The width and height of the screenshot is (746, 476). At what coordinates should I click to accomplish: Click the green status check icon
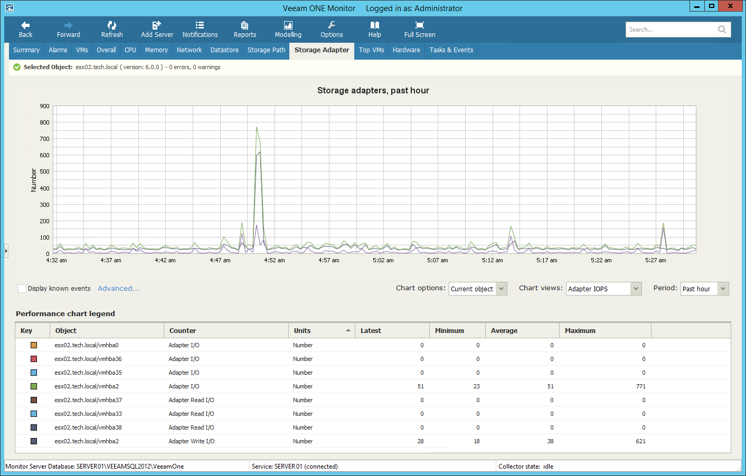click(x=17, y=67)
